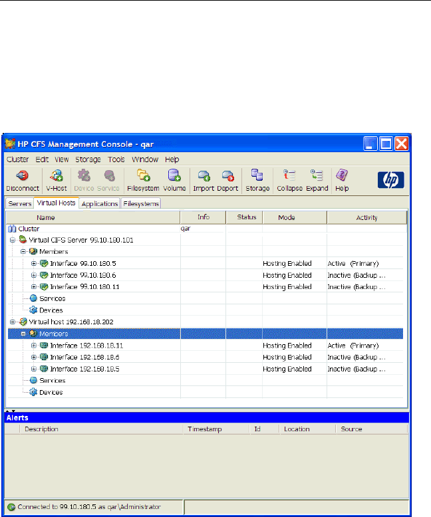Click the Device toolbar icon

(84, 175)
